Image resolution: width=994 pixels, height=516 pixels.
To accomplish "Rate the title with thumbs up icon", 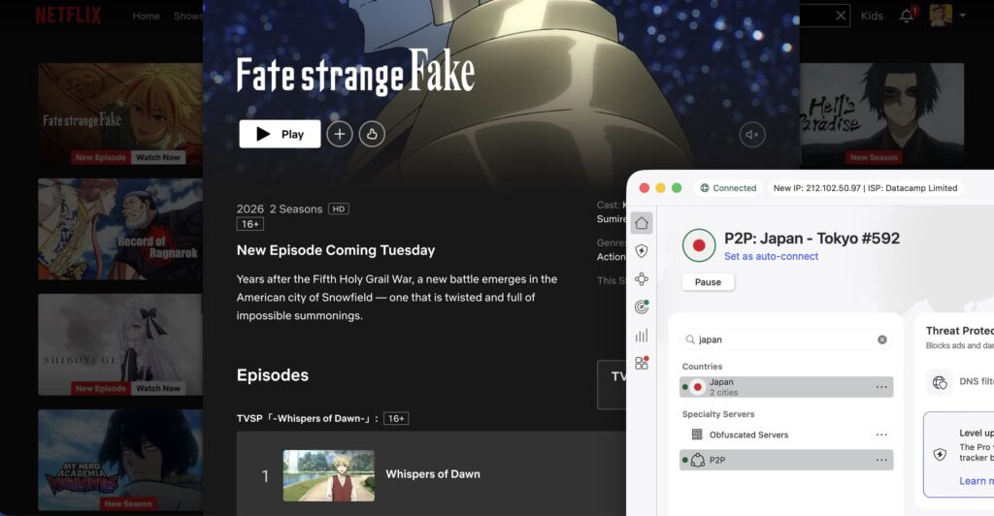I will (x=372, y=134).
